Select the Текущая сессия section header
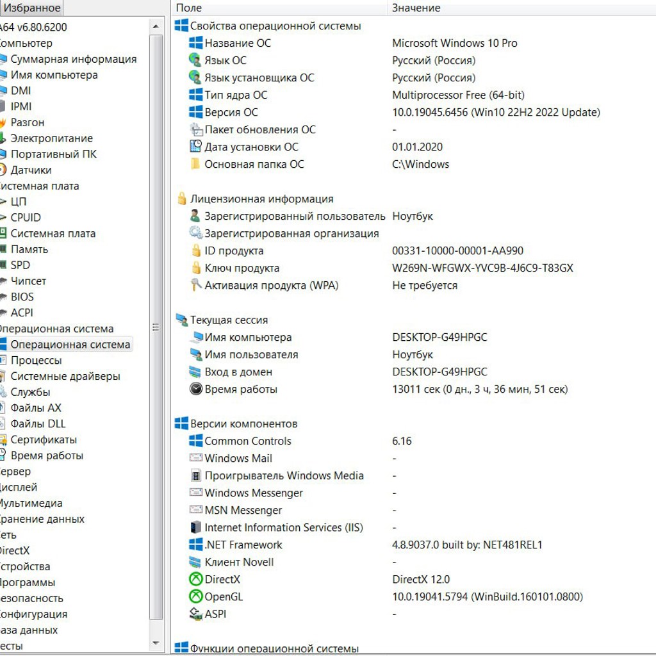 click(229, 320)
